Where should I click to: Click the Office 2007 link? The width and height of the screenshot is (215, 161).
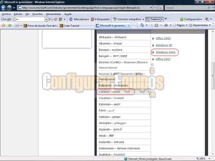coord(163,59)
